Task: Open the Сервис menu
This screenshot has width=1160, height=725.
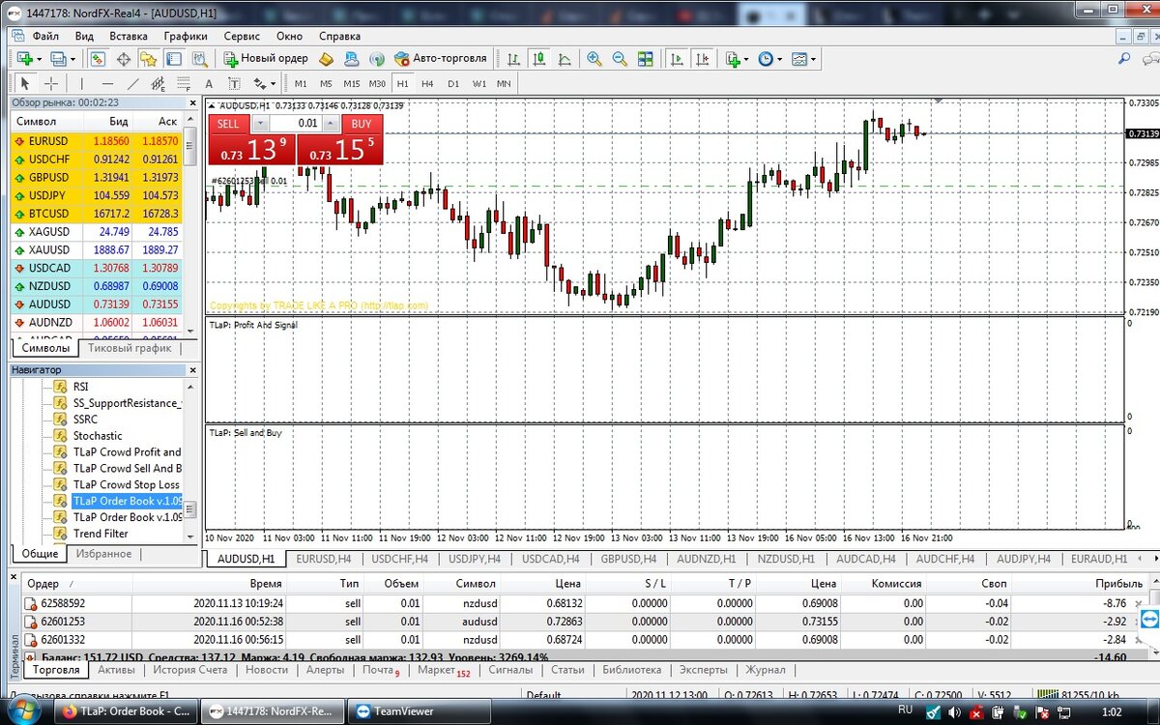Action: (242, 36)
